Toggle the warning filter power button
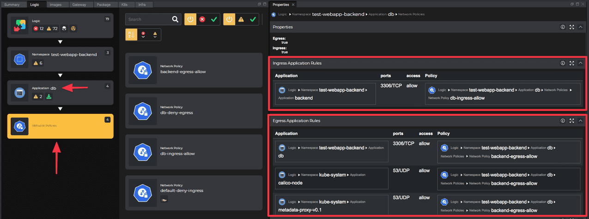This screenshot has width=589, height=219. point(229,19)
